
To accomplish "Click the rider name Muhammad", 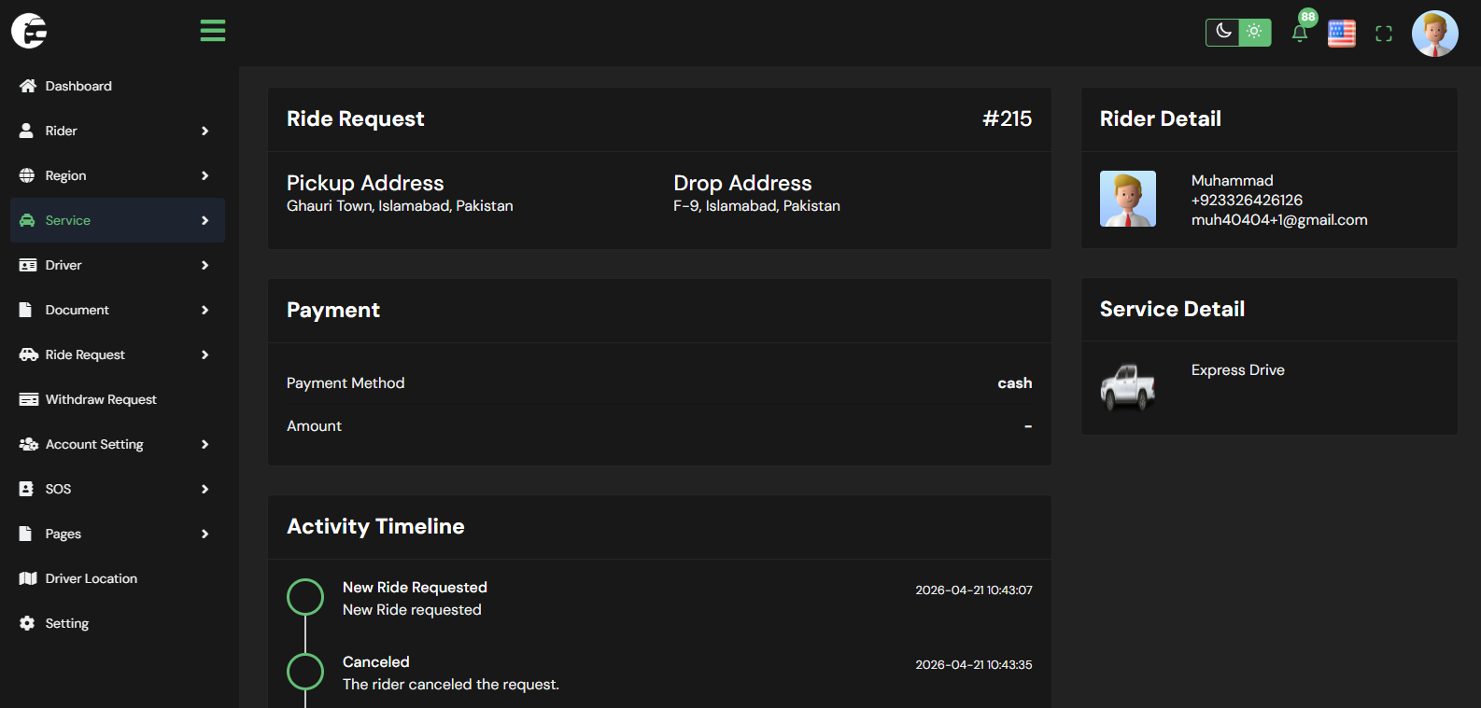I will [x=1232, y=180].
